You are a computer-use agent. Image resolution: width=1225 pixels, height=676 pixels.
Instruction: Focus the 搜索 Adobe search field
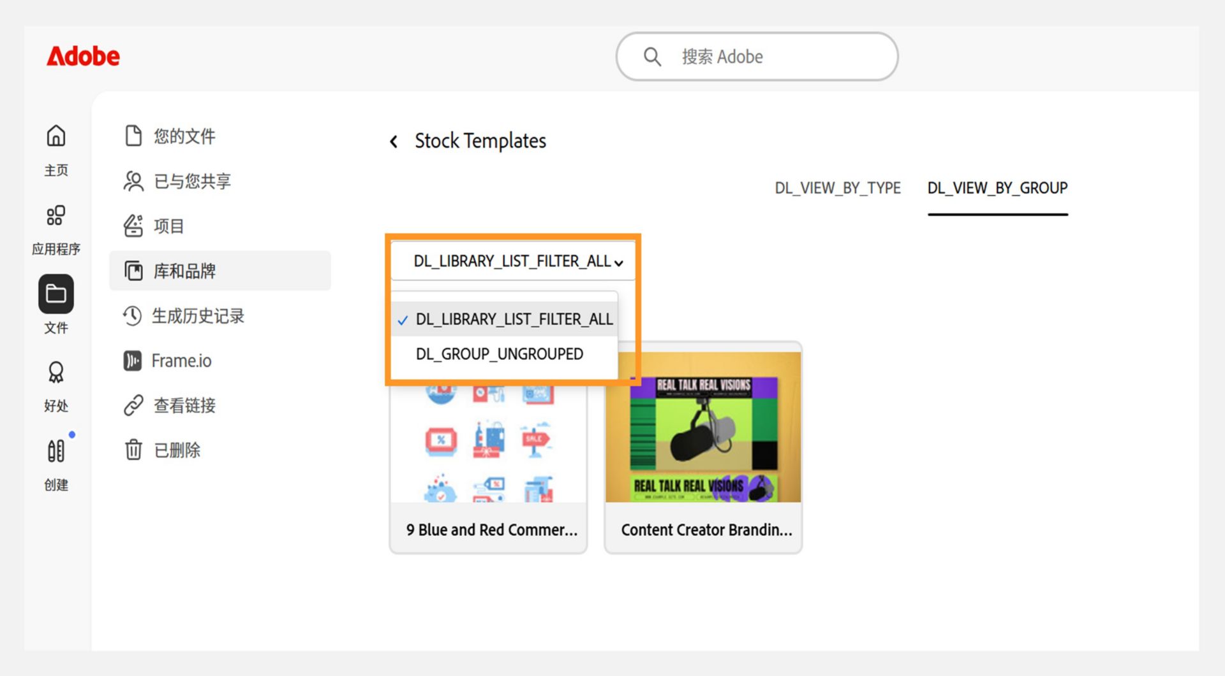tap(757, 57)
